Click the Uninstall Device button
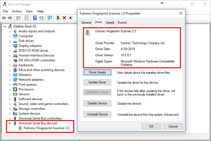Image resolution: width=211 pixels, height=141 pixels. coord(97,114)
